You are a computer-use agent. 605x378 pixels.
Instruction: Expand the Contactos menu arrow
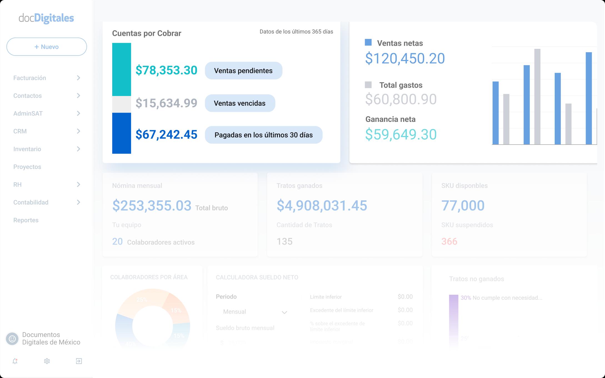pos(78,96)
